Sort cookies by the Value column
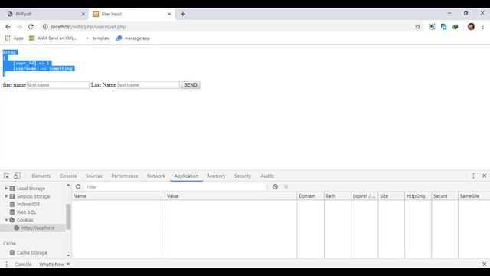The image size is (490, 276). coord(230,196)
